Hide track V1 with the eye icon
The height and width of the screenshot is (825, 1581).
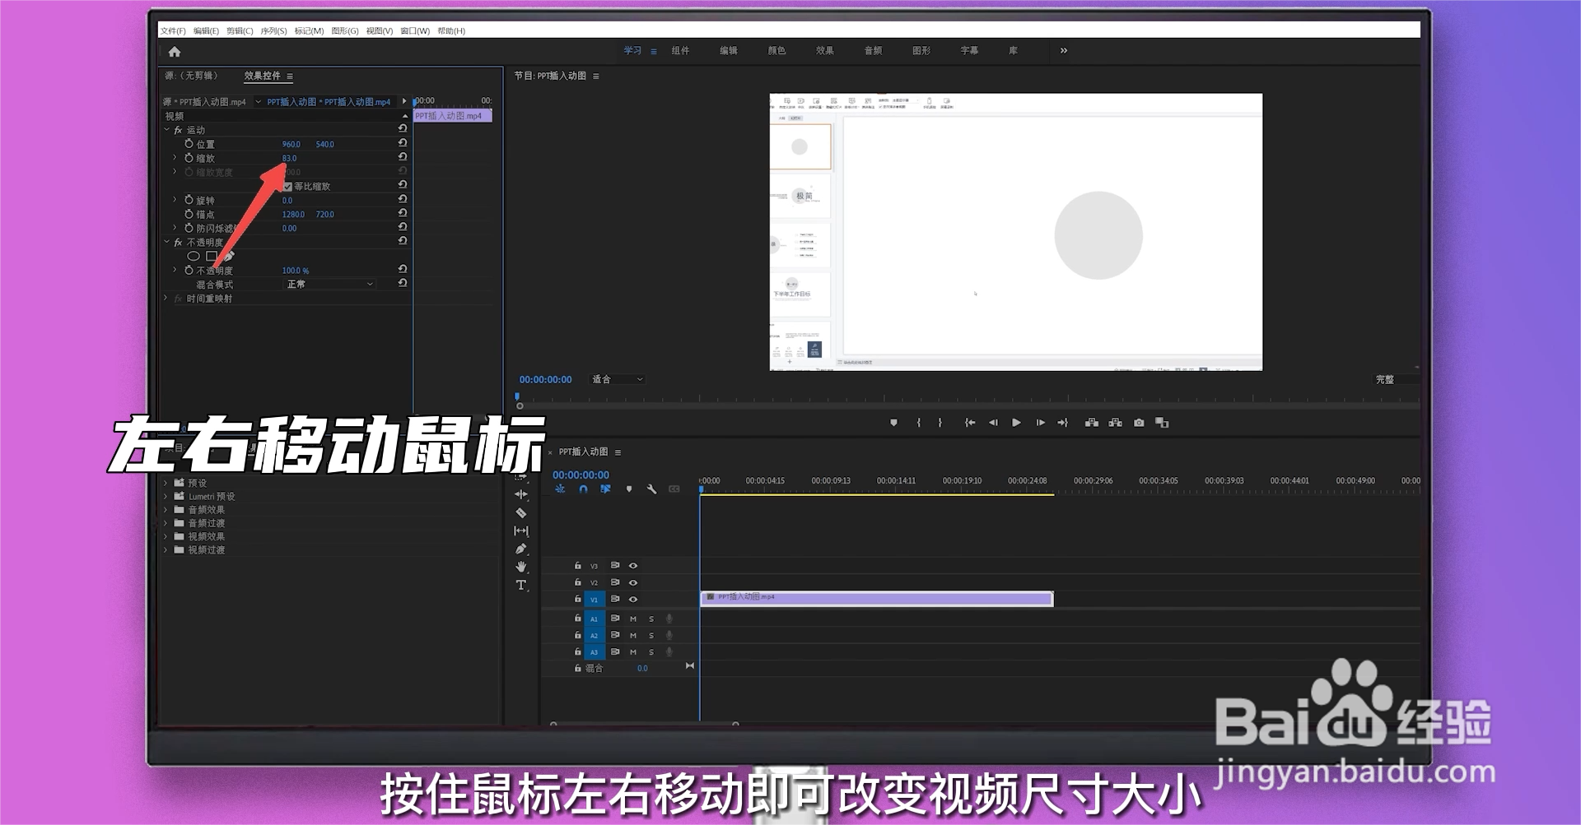(x=633, y=599)
